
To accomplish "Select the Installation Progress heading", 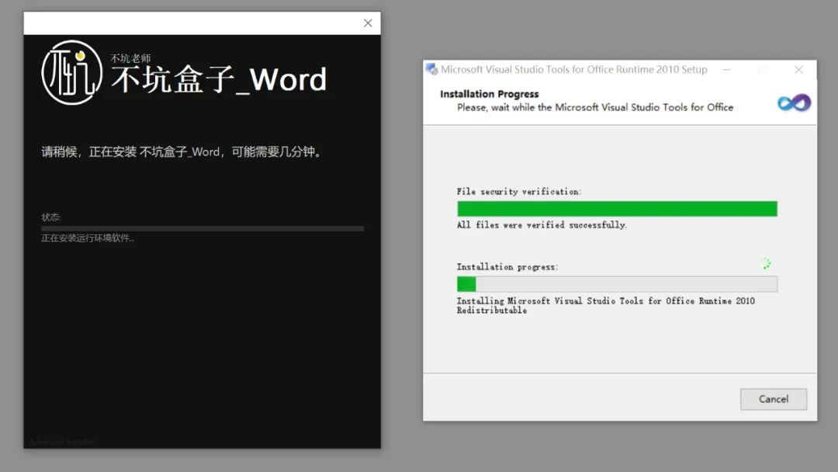I will 489,93.
